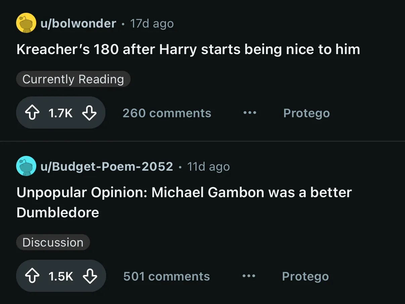Viewport: 405px width, 304px height.
Task: Open the 260 comments thread
Action: [167, 113]
